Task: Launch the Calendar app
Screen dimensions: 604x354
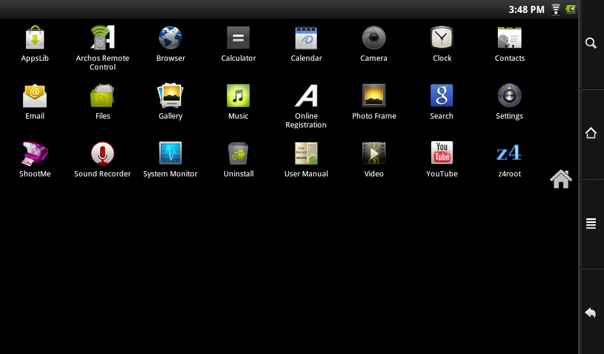Action: point(306,38)
